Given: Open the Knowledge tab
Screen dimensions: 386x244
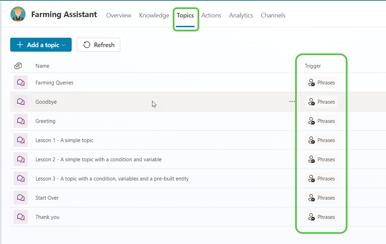Looking at the screenshot, I should [154, 15].
